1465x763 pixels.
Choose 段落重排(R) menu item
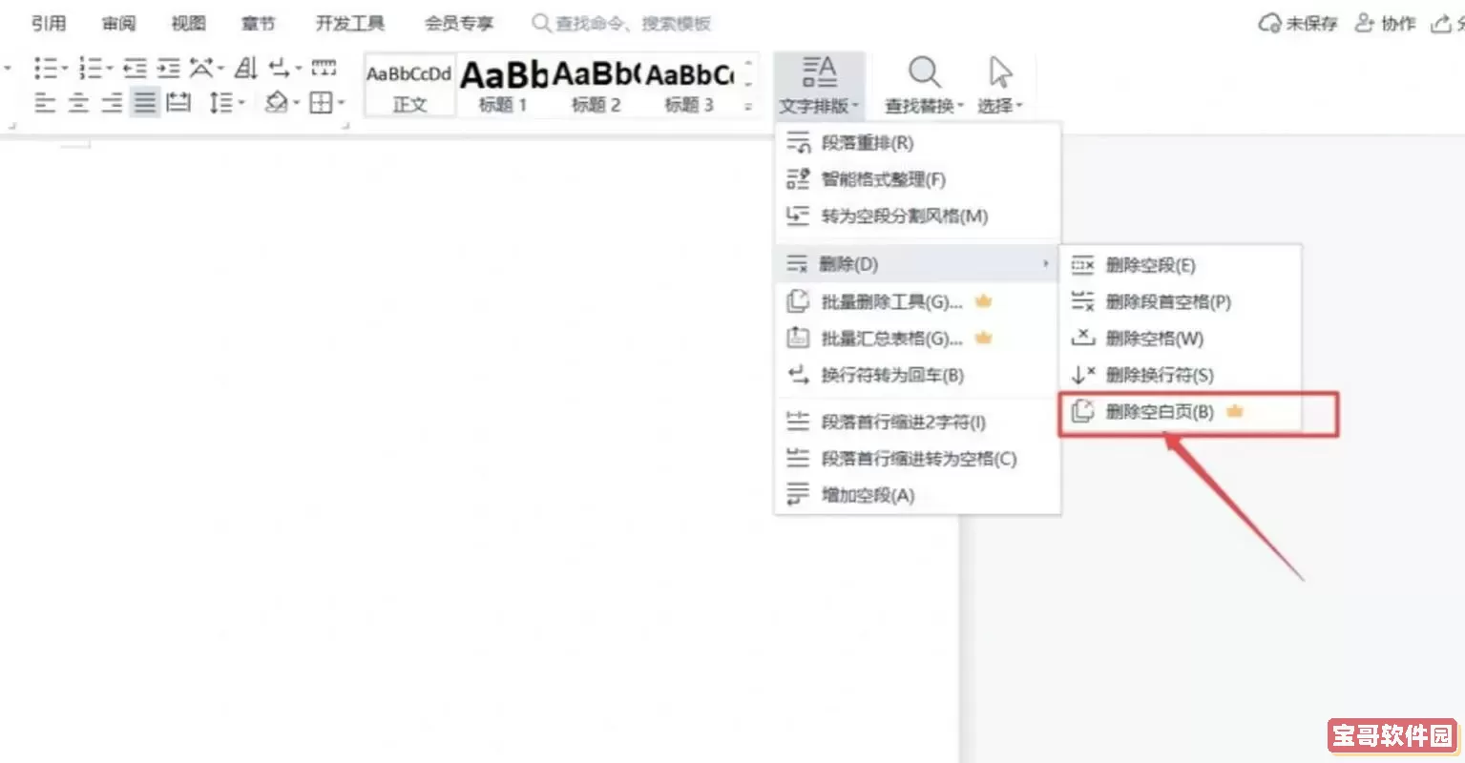(918, 143)
